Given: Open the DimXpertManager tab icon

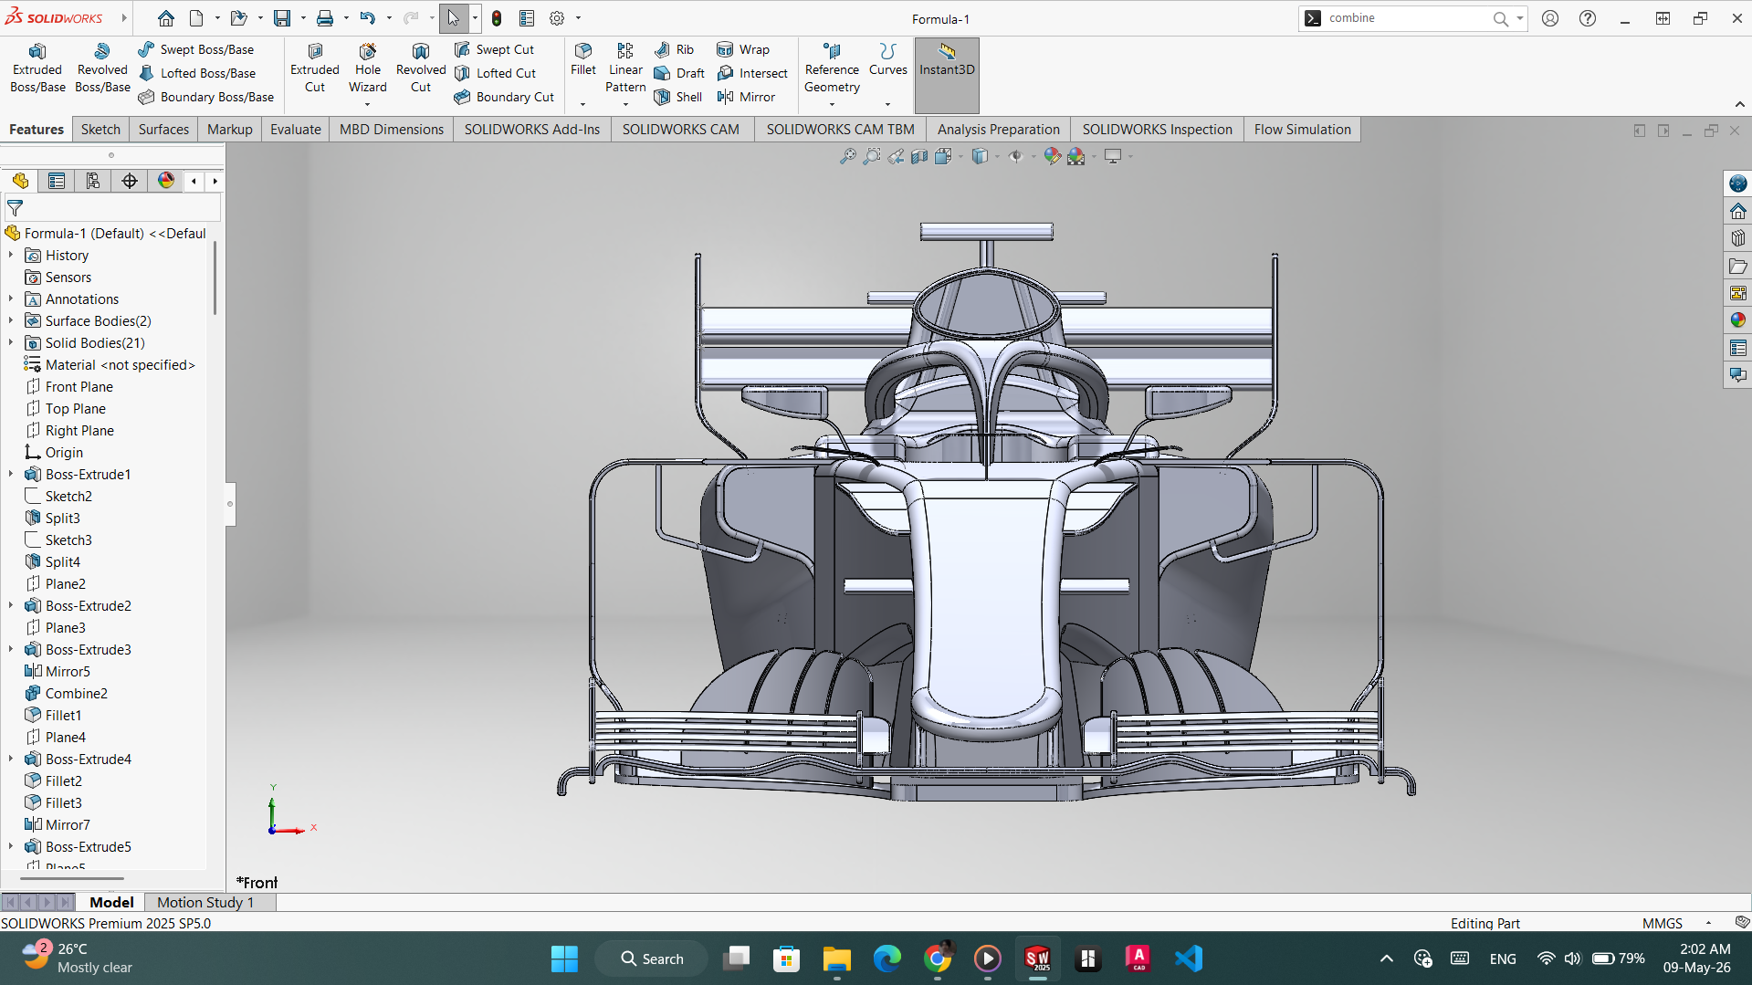Looking at the screenshot, I should [x=130, y=181].
